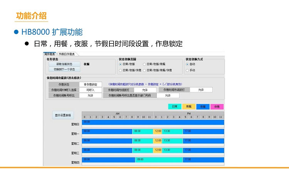The width and height of the screenshot is (289, 178).
Task: Click the 星期一 08:30 cyan segment
Action: click(143, 131)
